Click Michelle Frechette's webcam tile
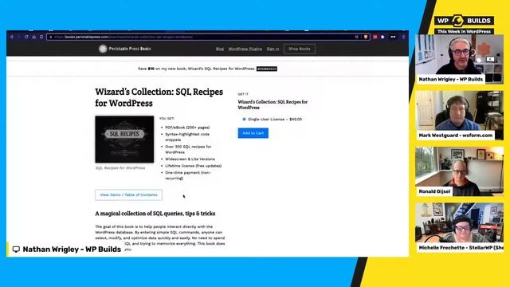This screenshot has height=287, width=510. pyautogui.click(x=459, y=227)
